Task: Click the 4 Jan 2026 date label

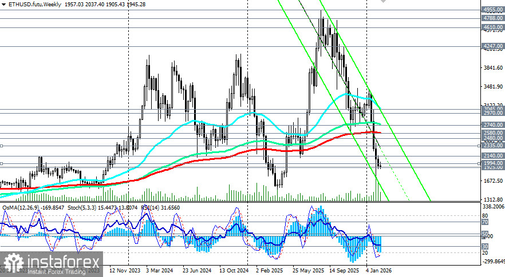Action: point(379,271)
